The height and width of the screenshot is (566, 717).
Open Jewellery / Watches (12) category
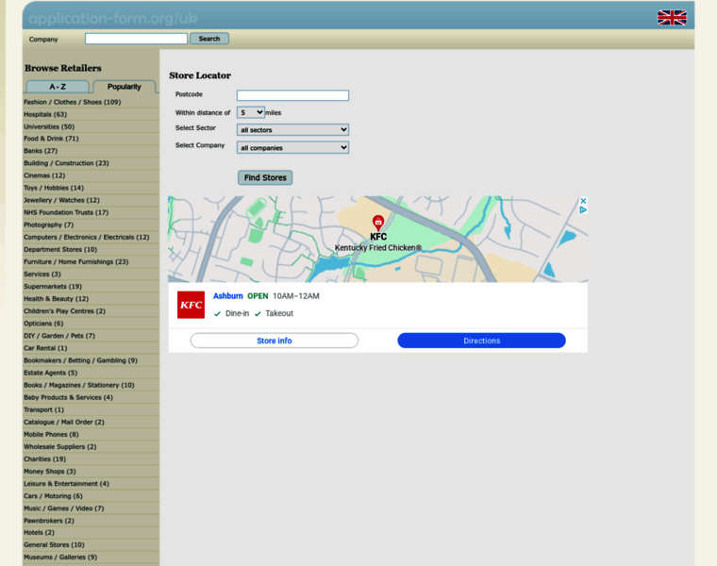click(x=61, y=200)
